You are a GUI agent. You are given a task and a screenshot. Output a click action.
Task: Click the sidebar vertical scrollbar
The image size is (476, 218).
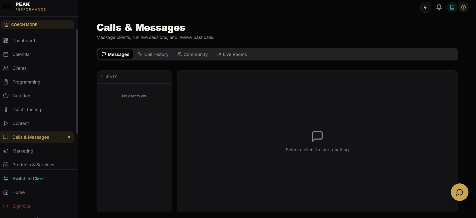[77, 82]
